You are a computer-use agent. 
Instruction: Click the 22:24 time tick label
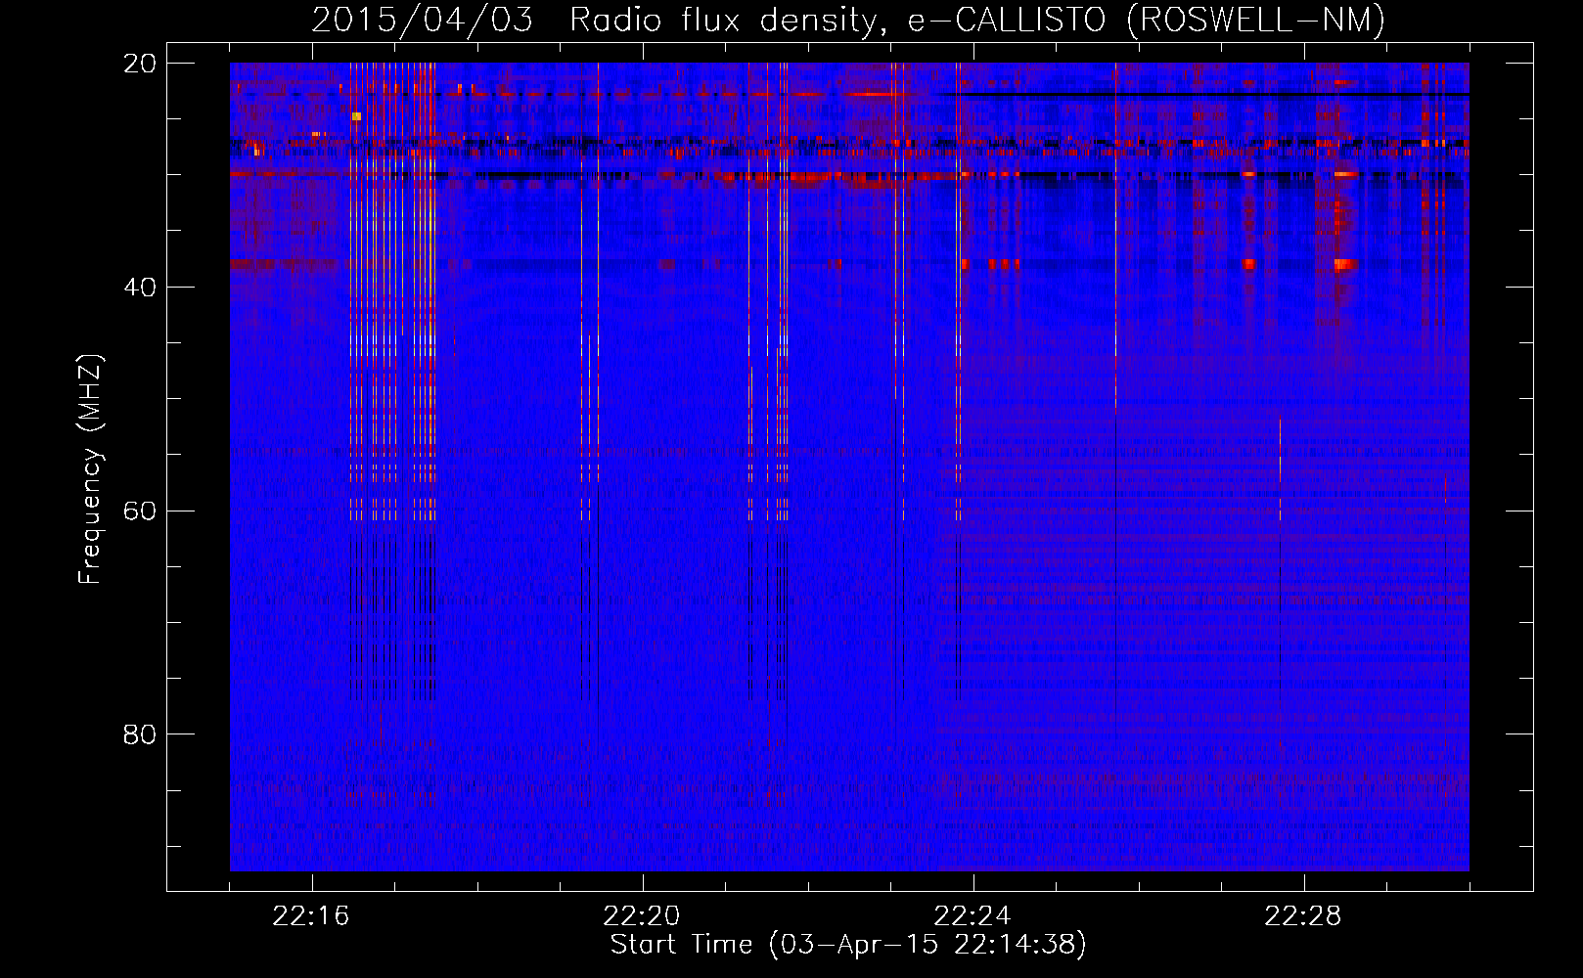(x=972, y=916)
